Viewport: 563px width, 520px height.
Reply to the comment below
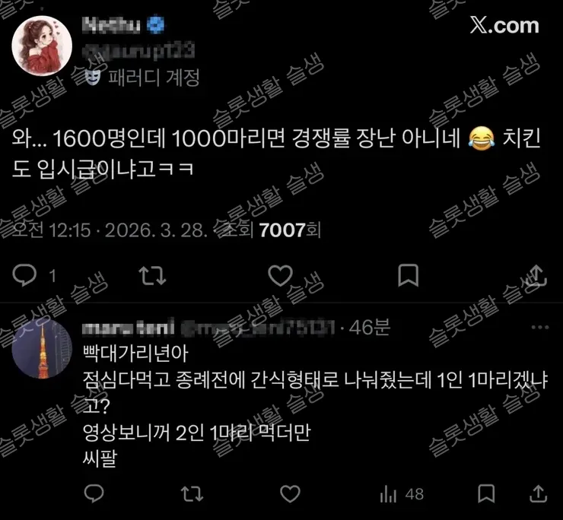(x=94, y=493)
